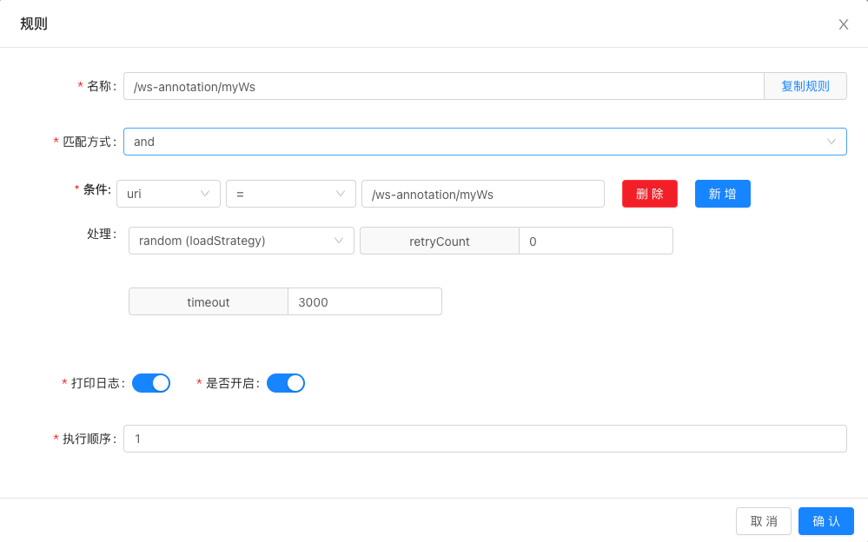Click the blue 新增 button

[x=722, y=194]
